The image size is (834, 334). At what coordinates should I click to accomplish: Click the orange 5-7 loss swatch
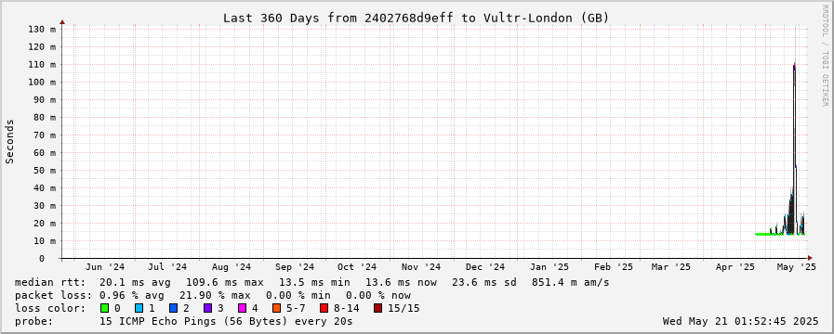276,308
